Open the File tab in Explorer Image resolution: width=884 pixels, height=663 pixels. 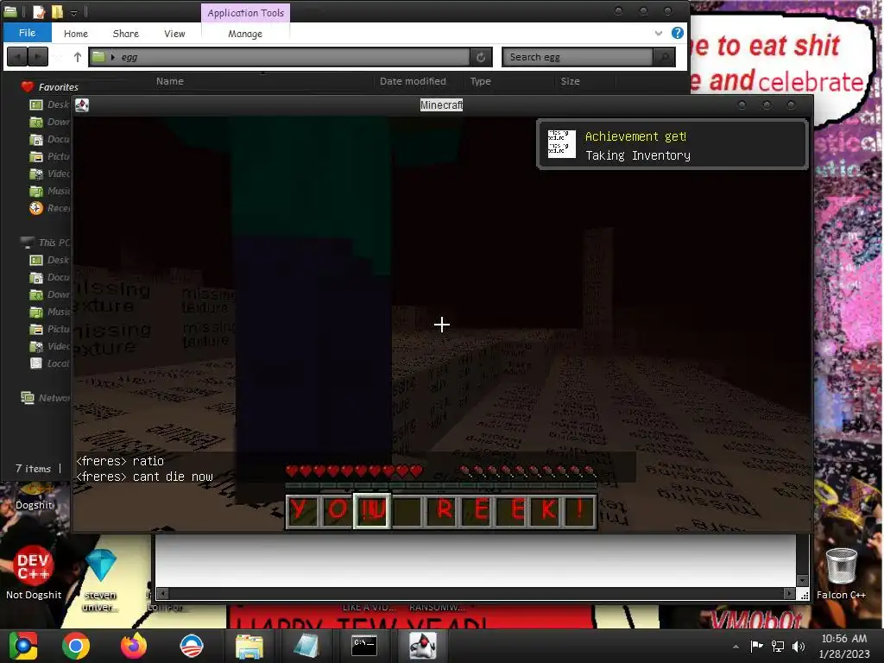tap(27, 33)
